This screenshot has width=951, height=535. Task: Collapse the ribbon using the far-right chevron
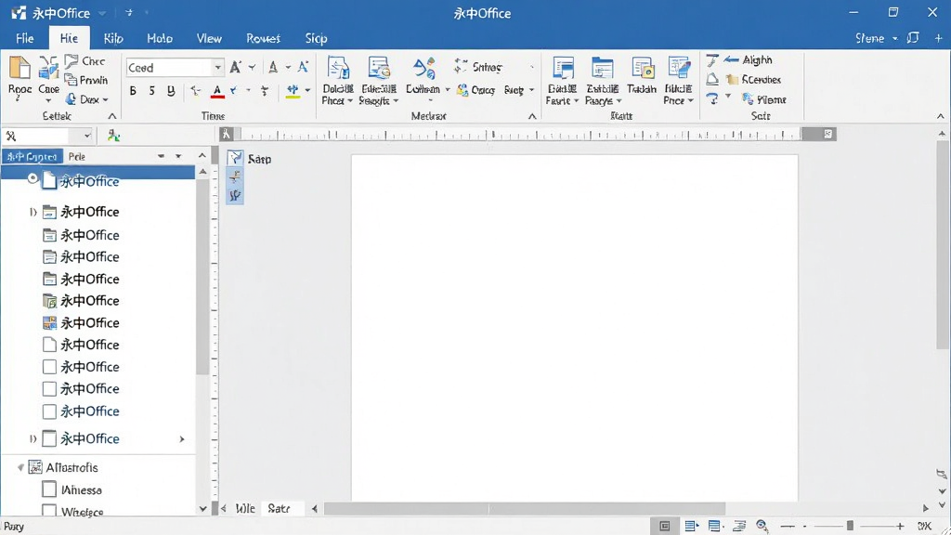point(940,116)
